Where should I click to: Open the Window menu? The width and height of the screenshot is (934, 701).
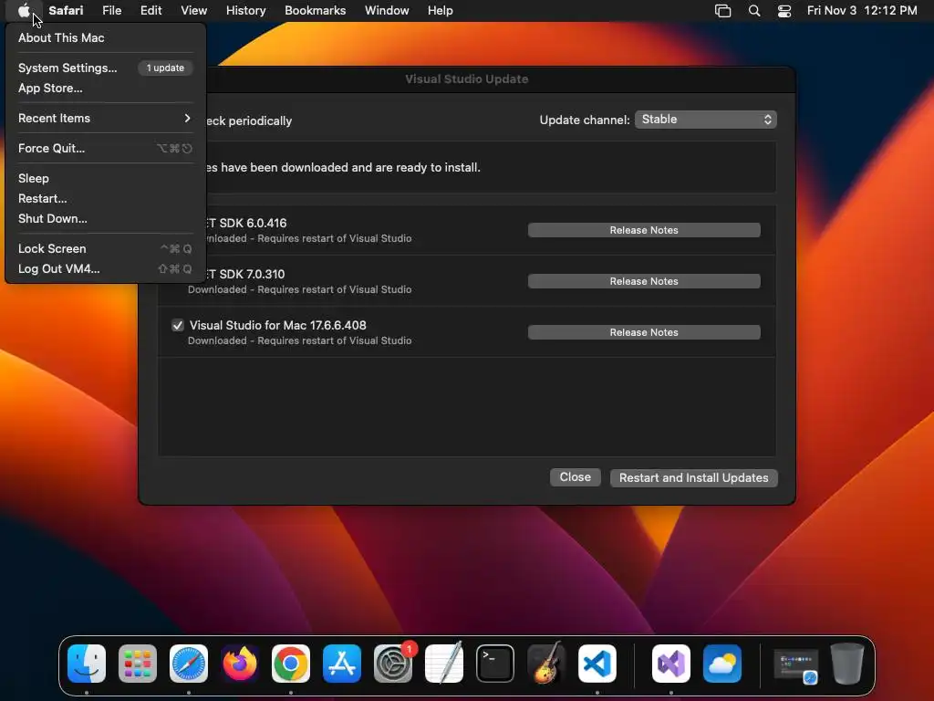click(x=387, y=11)
